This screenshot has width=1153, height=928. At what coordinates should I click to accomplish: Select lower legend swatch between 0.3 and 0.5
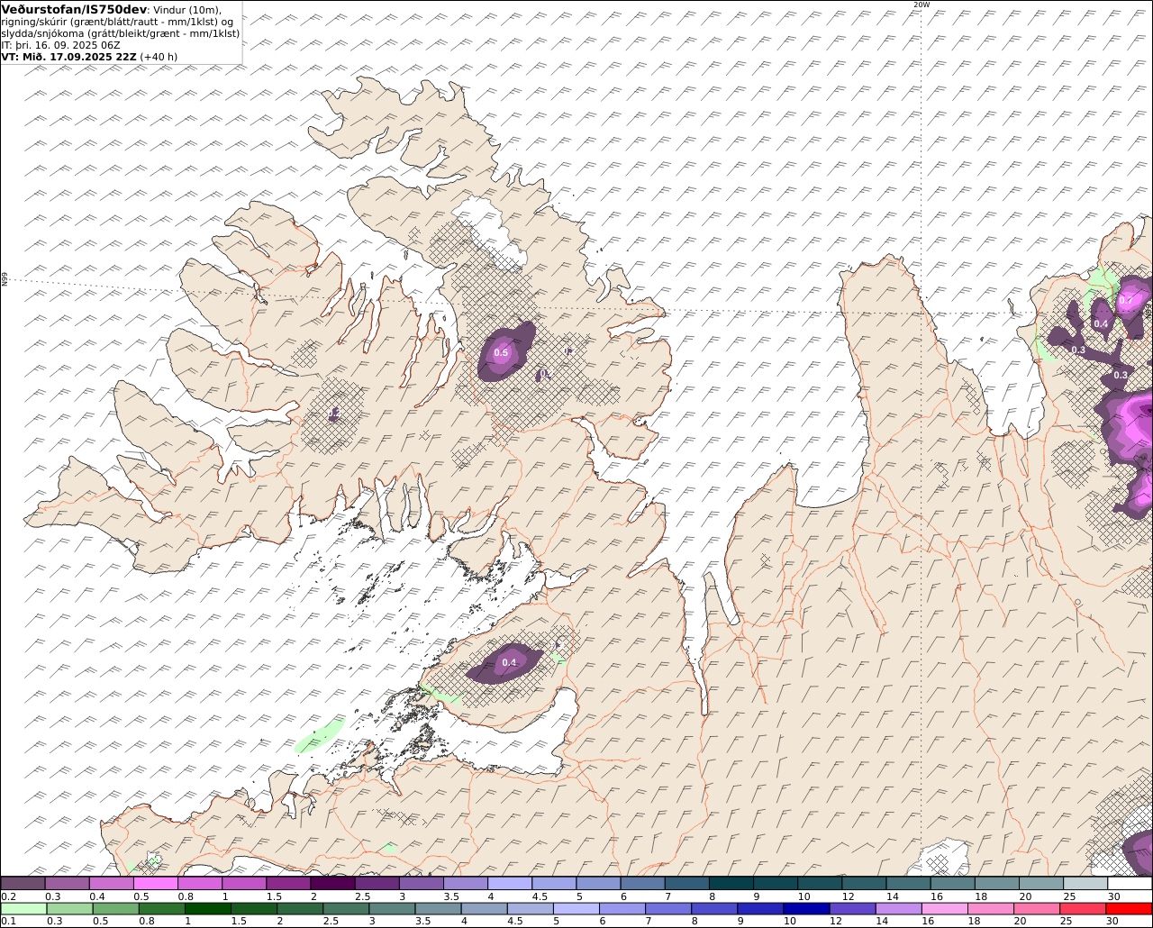point(68,908)
